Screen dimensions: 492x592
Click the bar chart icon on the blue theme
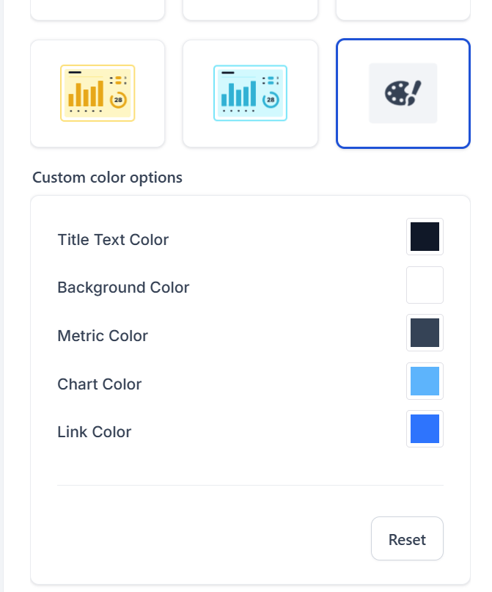[238, 94]
